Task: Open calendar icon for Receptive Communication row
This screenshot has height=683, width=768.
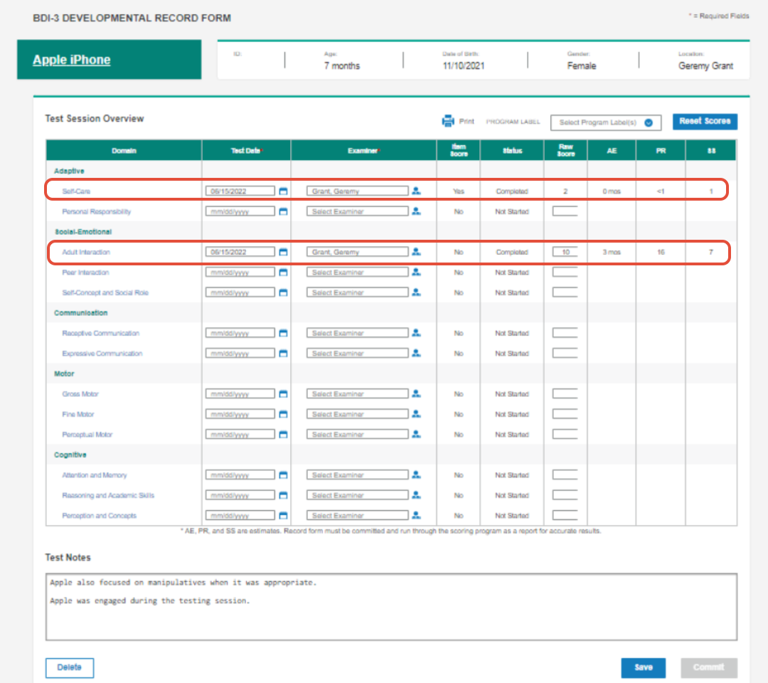Action: [283, 333]
